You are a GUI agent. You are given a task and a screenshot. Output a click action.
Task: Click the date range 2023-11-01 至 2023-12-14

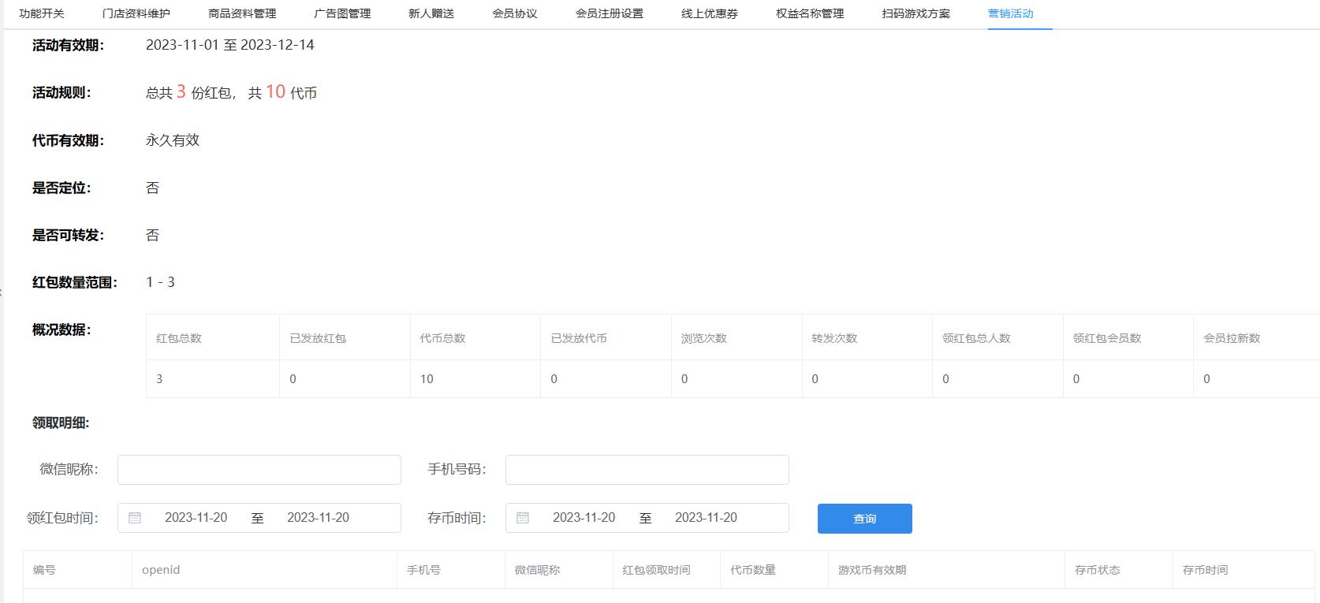230,45
